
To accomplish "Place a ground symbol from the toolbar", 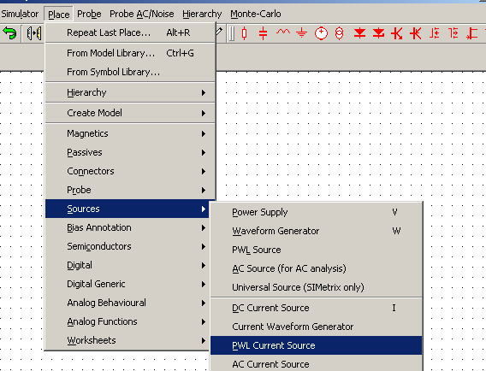I will coord(301,33).
